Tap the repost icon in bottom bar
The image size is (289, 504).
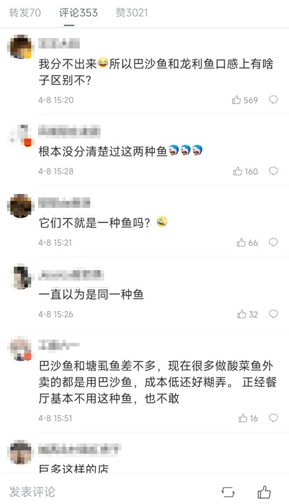(228, 492)
